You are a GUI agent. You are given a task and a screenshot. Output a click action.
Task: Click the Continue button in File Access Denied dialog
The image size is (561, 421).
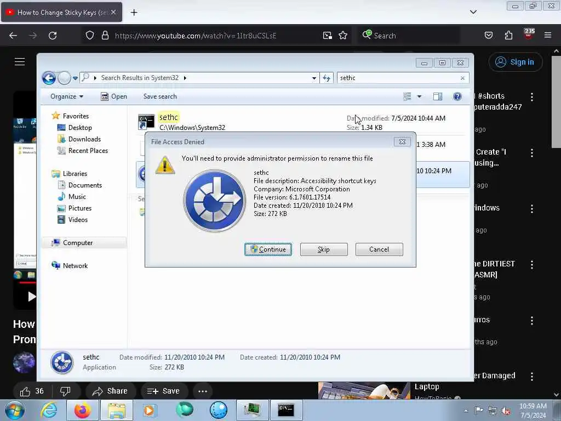click(x=268, y=249)
